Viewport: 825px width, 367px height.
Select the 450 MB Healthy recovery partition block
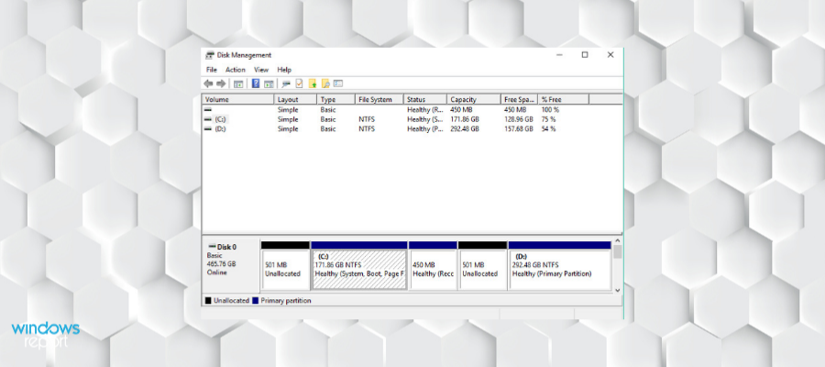(433, 266)
